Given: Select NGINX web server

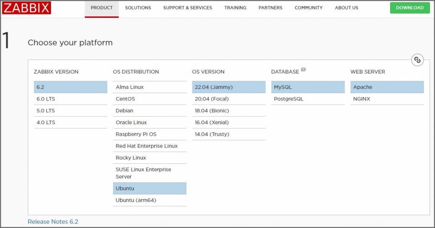Looking at the screenshot, I should (387, 99).
